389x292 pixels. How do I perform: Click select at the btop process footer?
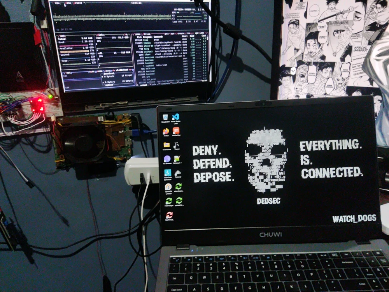[x=144, y=85]
